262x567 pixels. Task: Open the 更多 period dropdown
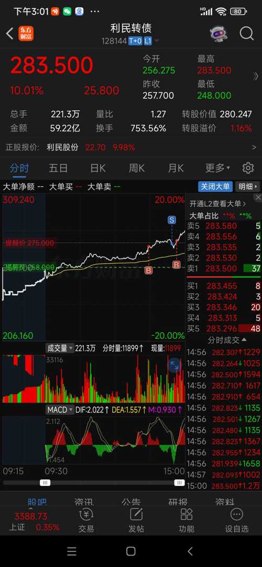(217, 168)
